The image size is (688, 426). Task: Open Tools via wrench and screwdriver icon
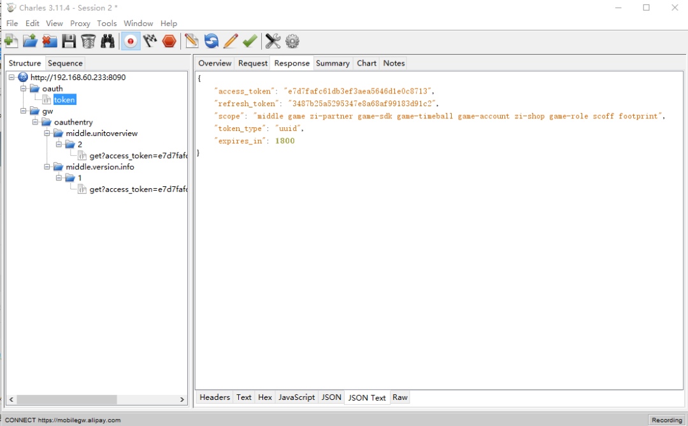[x=273, y=41]
